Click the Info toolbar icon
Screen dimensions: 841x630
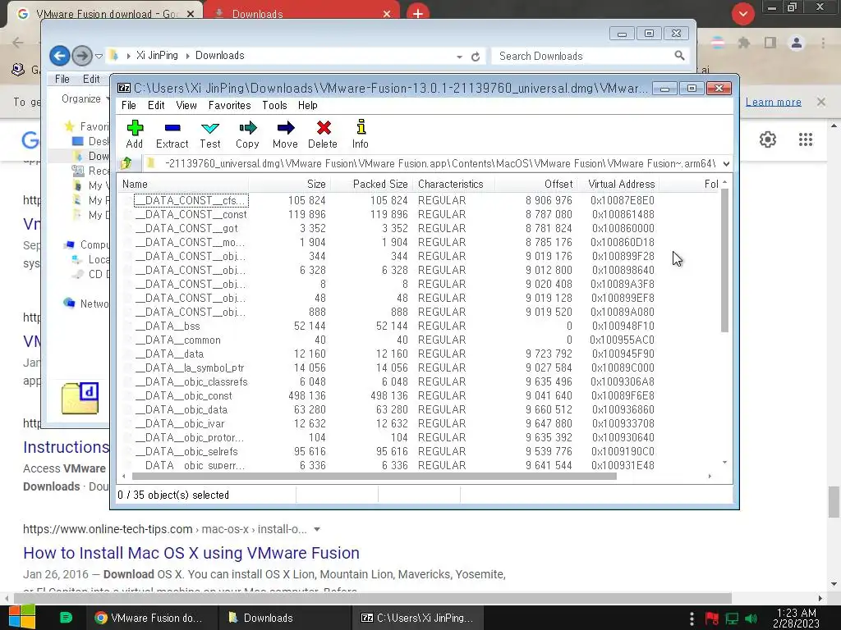(361, 134)
